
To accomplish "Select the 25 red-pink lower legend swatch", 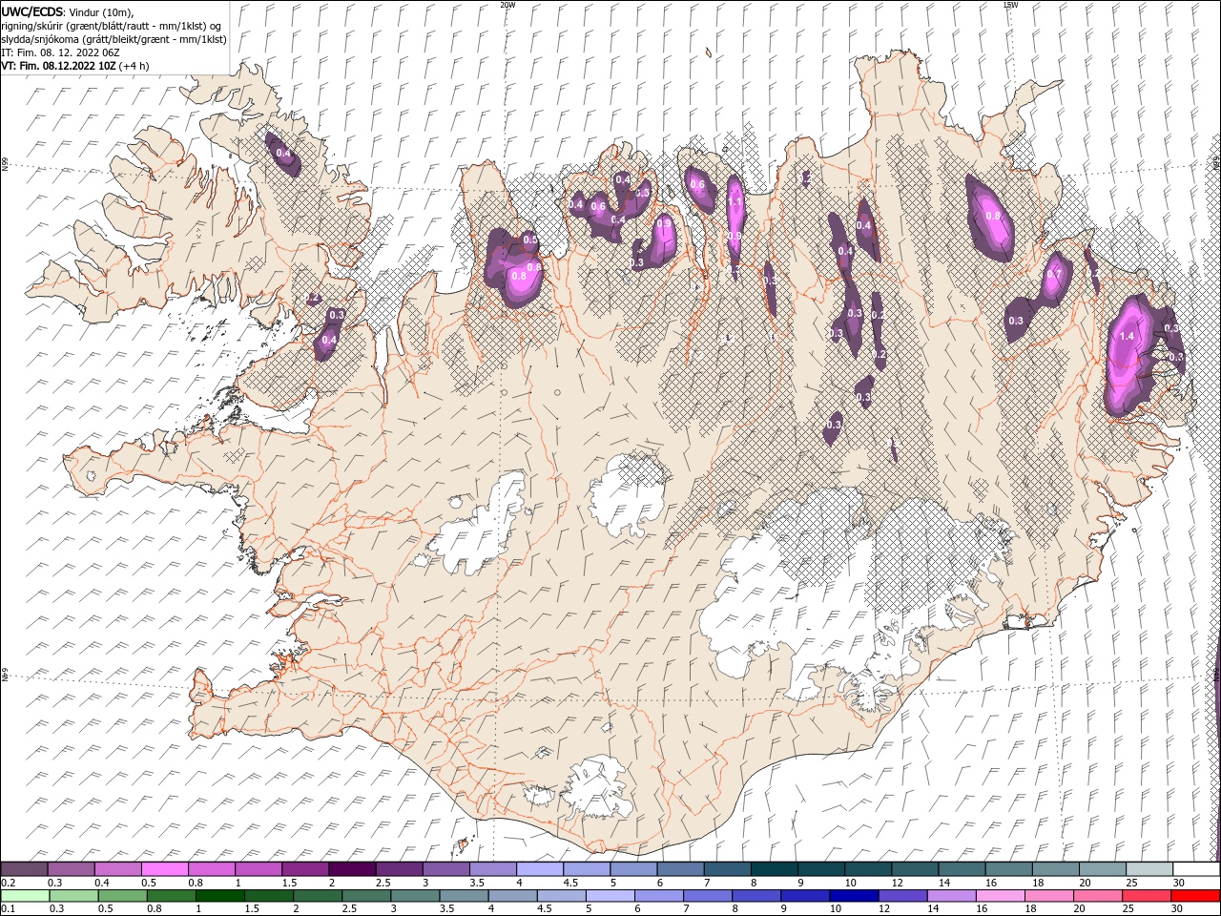I will tap(1147, 896).
